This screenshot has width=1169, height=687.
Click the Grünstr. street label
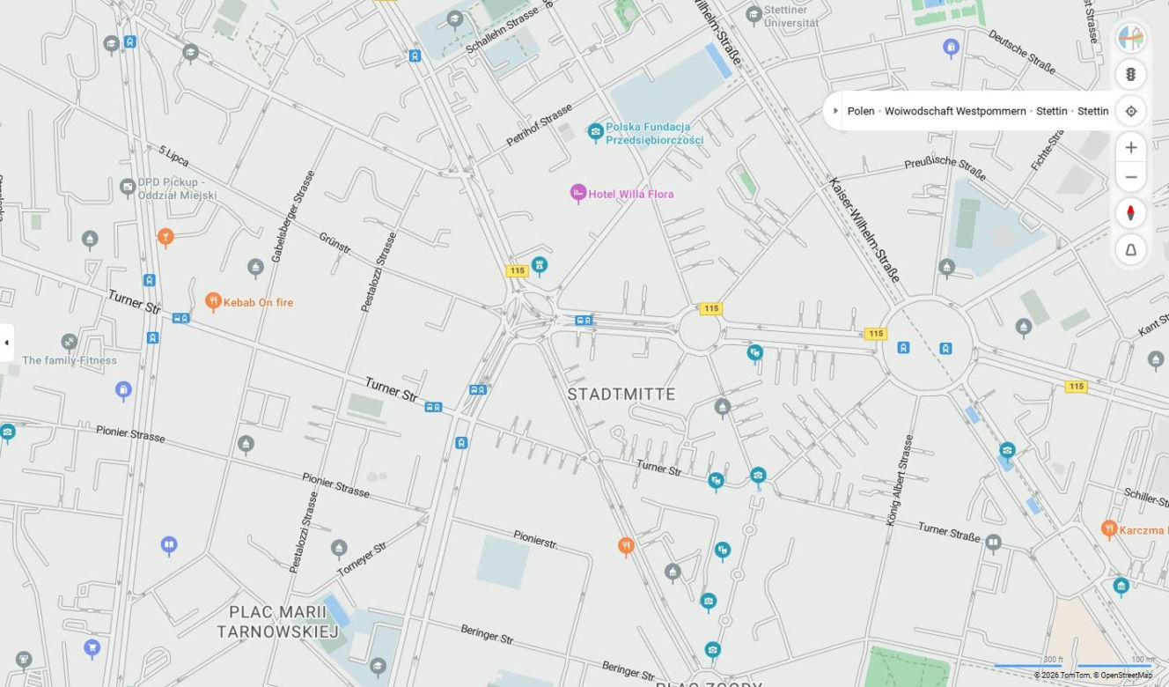pyautogui.click(x=335, y=244)
